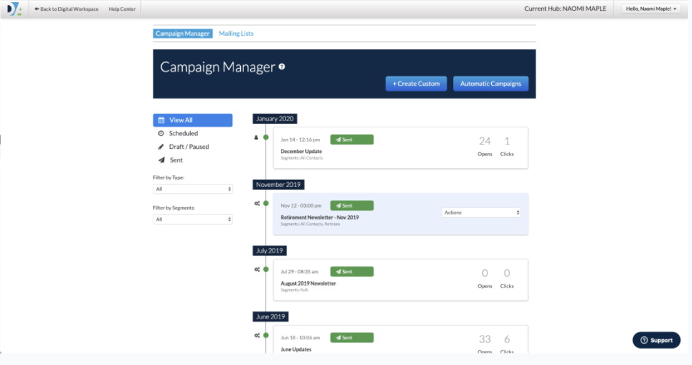Enable the Scheduled campaigns view
The height and width of the screenshot is (365, 692).
pos(181,133)
